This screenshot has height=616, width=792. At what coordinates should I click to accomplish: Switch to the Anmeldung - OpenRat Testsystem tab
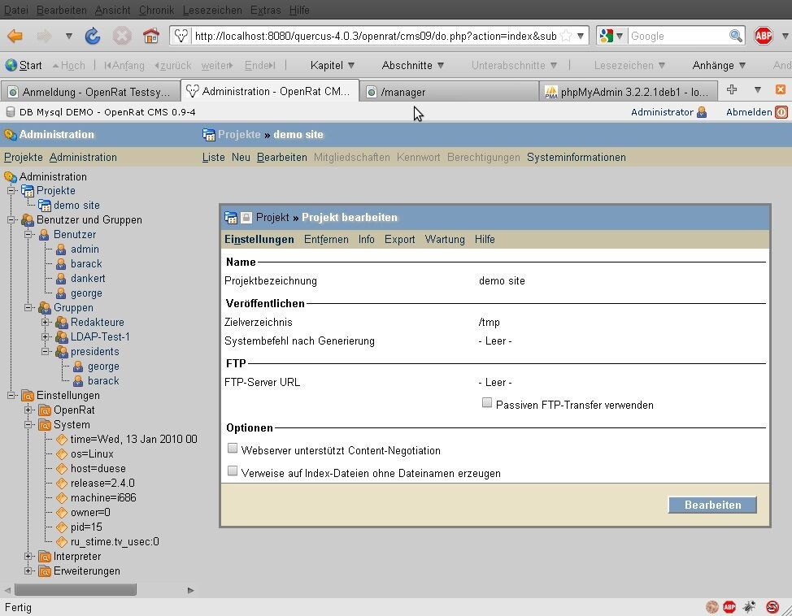click(x=90, y=92)
